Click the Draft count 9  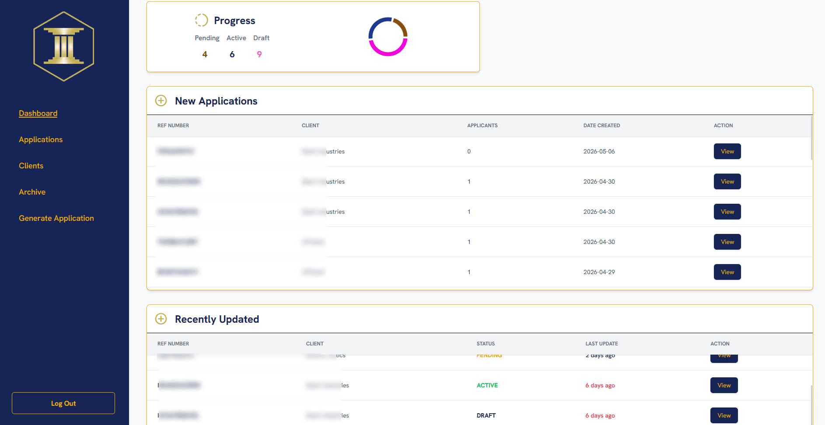pyautogui.click(x=259, y=54)
